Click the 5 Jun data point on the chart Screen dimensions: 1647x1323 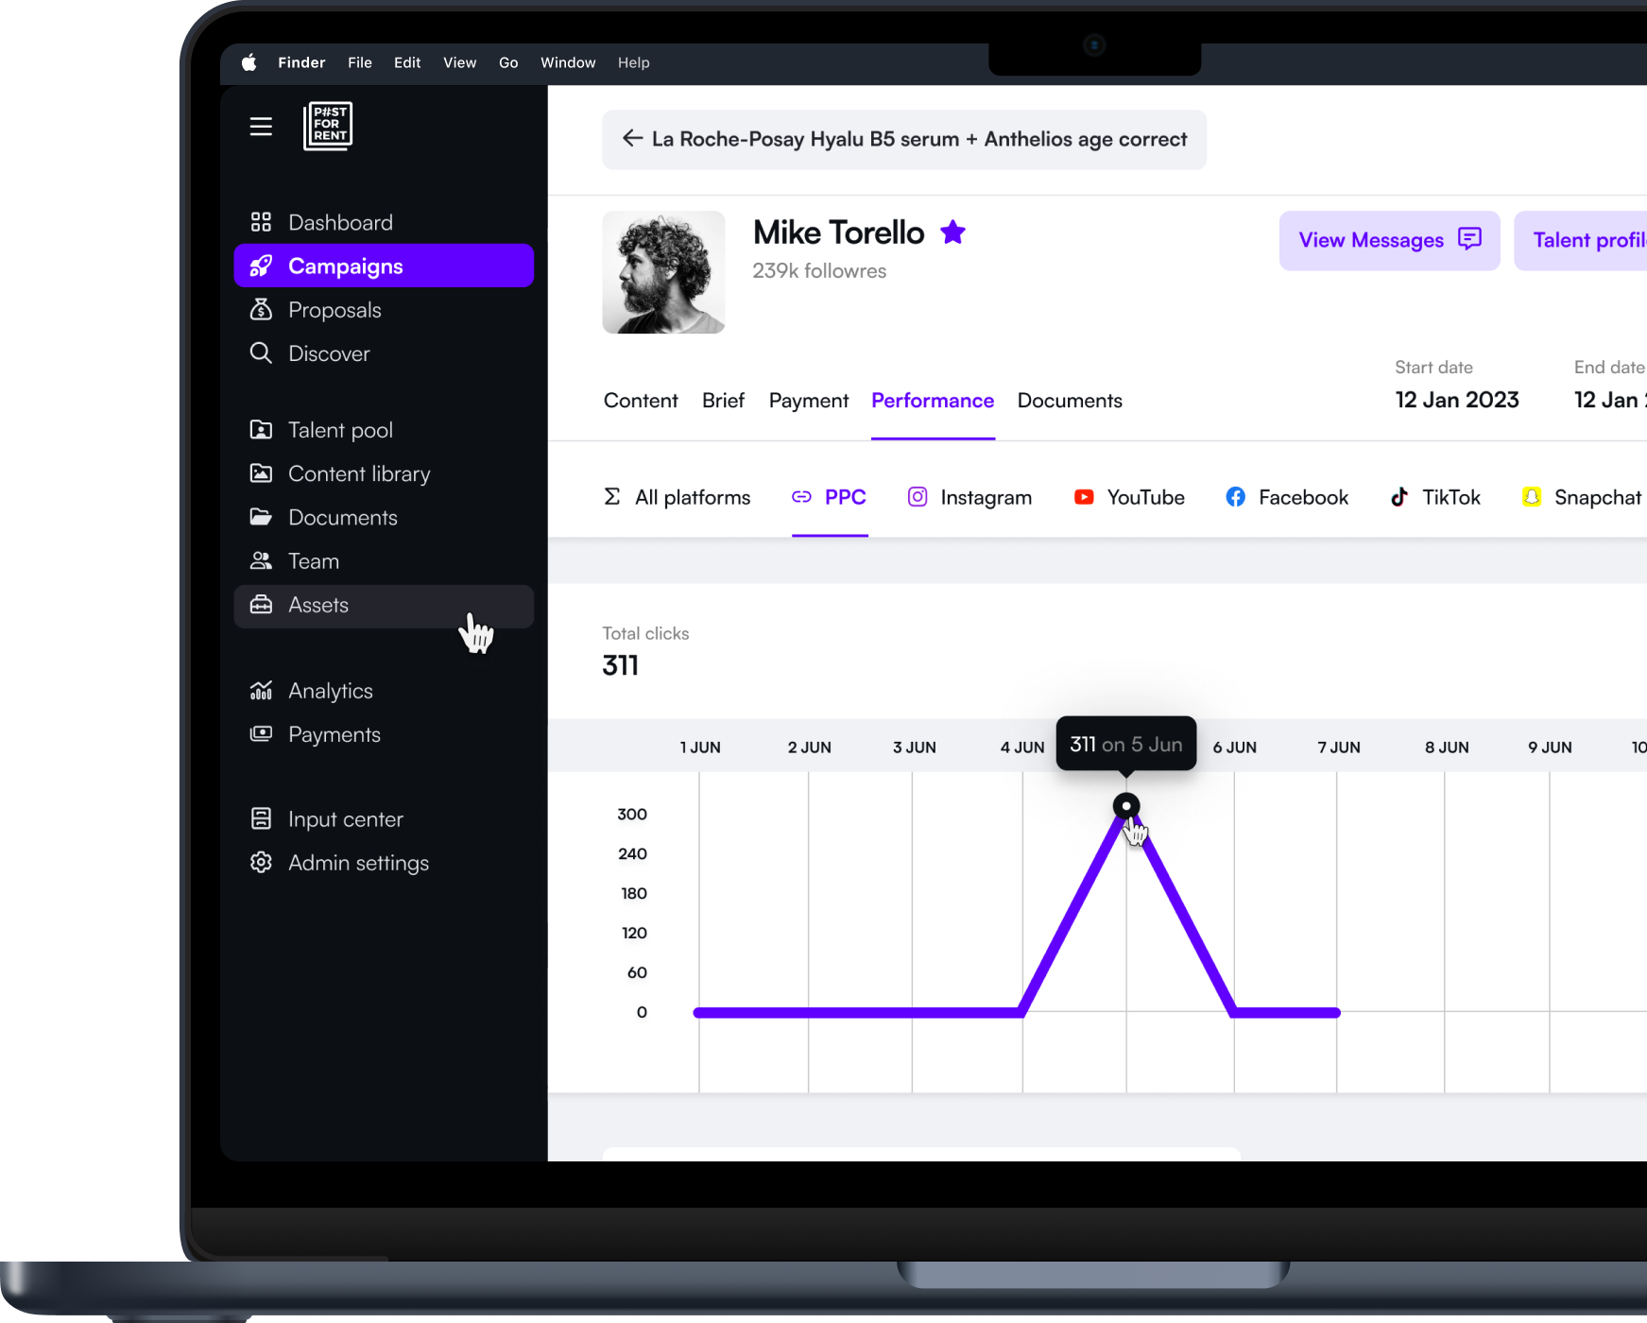pos(1126,806)
